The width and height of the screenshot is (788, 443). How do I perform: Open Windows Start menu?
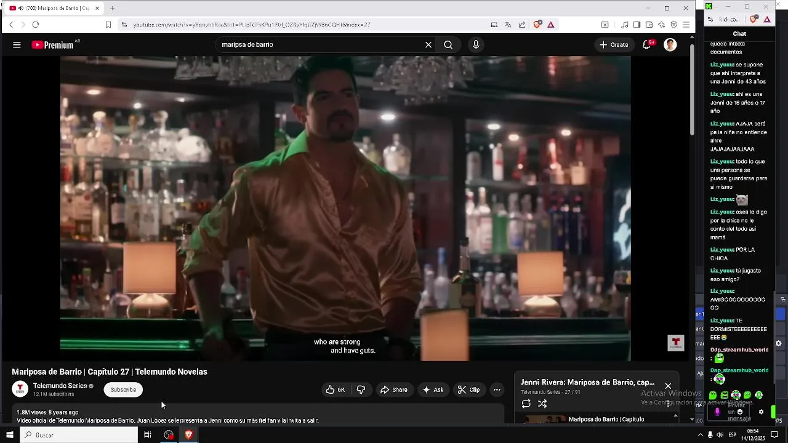pos(9,435)
